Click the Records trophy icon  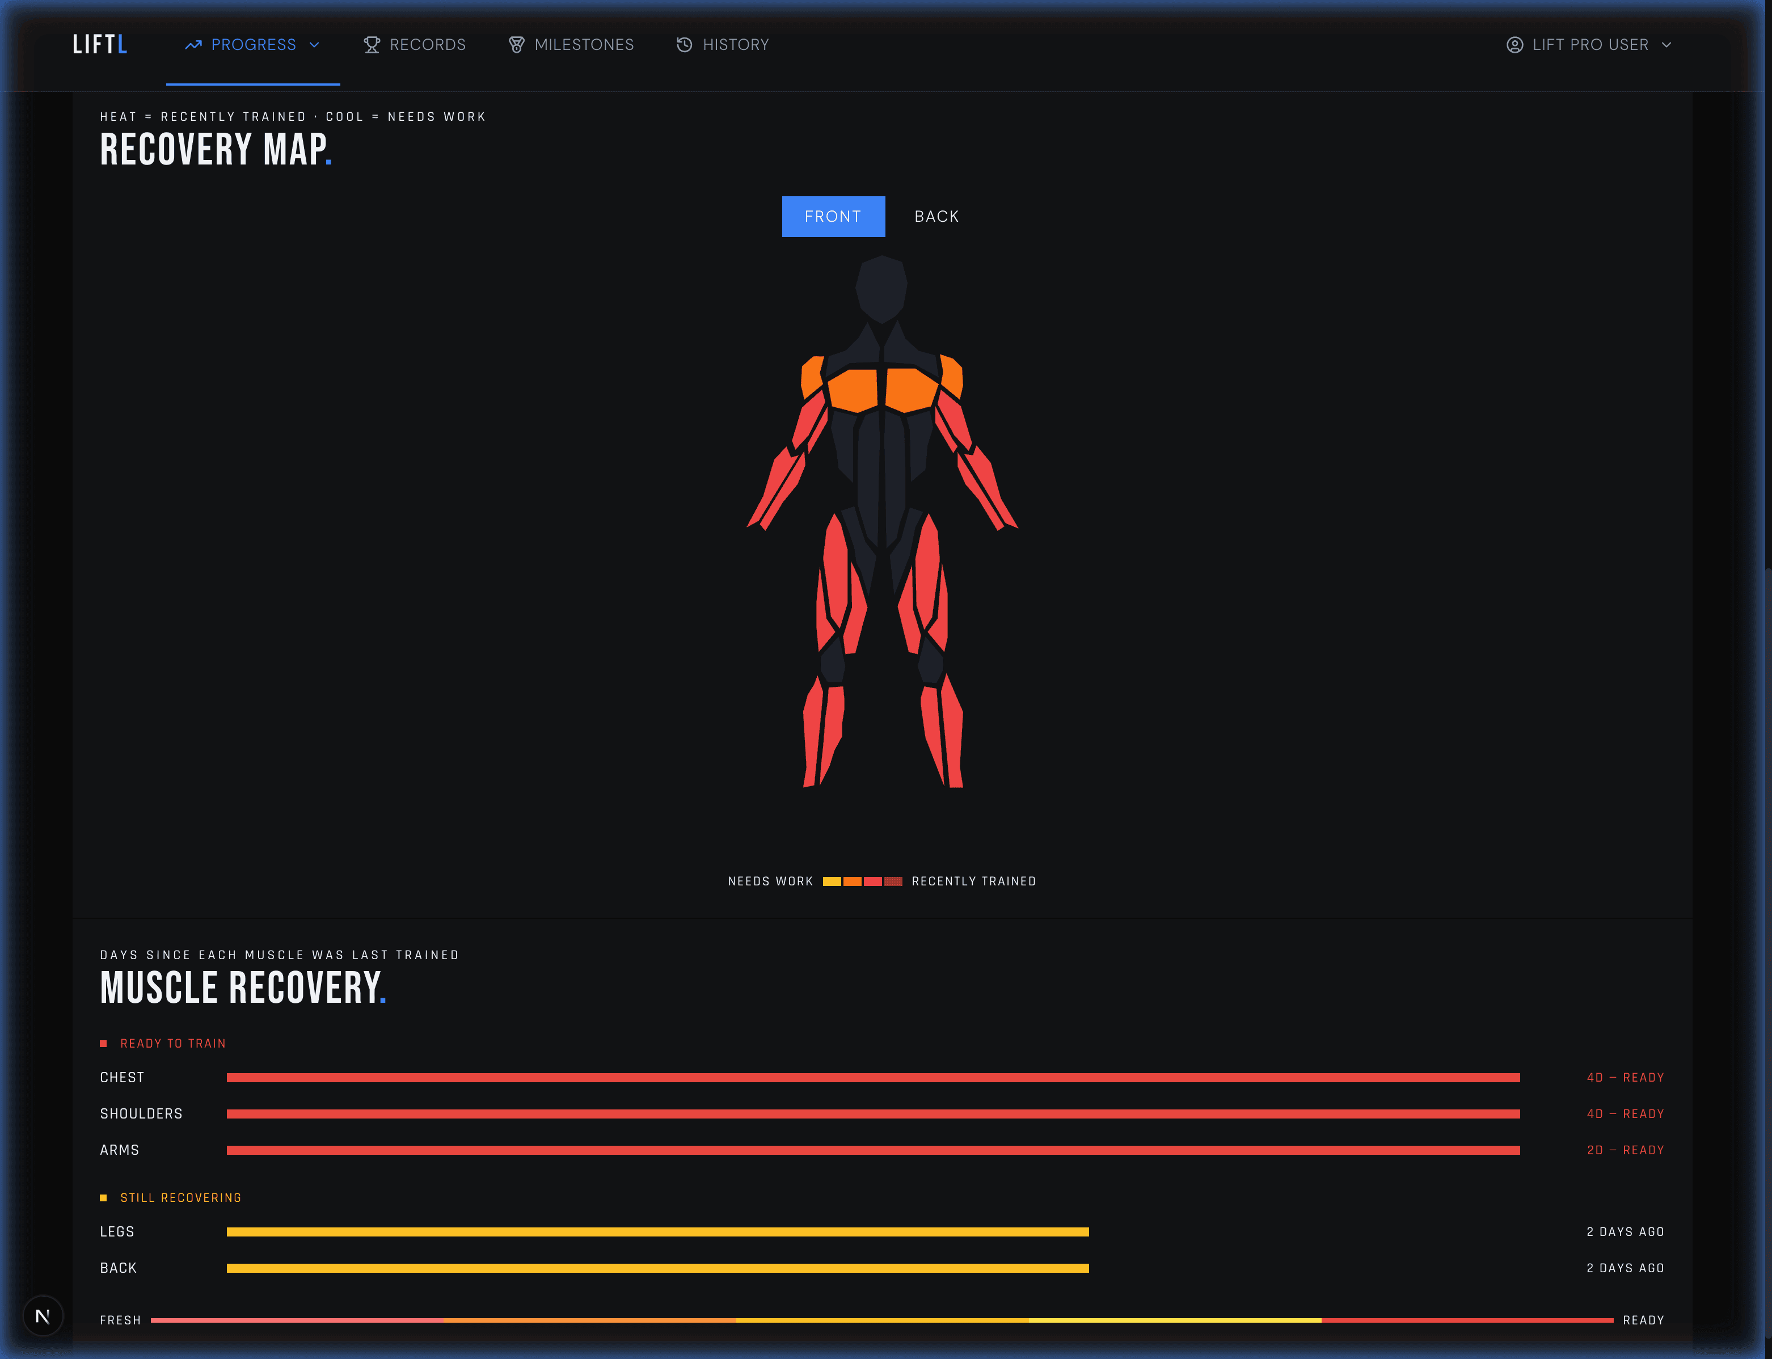pos(372,45)
